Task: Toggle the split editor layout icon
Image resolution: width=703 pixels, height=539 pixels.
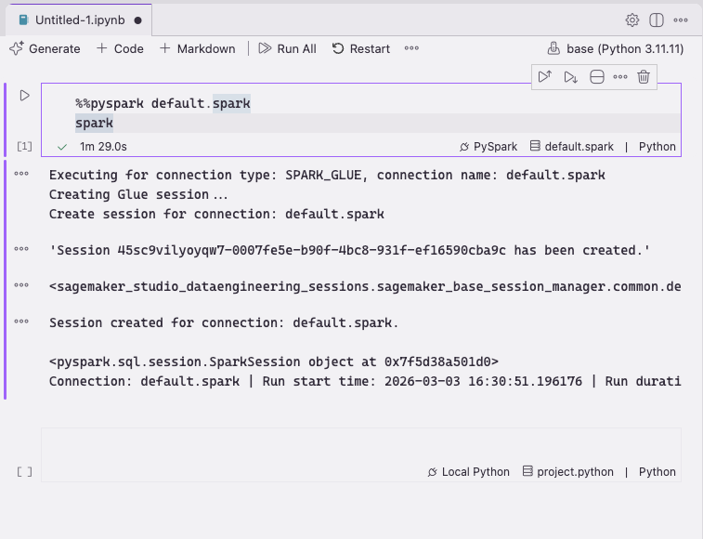Action: [657, 20]
